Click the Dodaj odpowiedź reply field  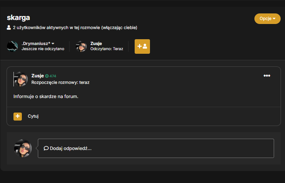pos(156,149)
